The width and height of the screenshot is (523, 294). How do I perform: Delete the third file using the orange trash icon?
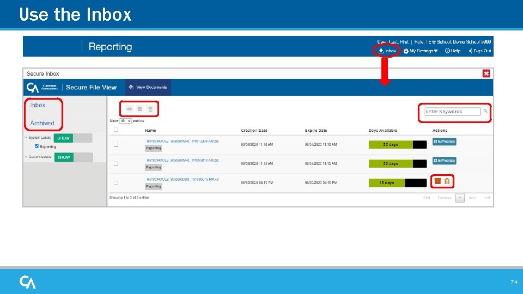(x=447, y=181)
